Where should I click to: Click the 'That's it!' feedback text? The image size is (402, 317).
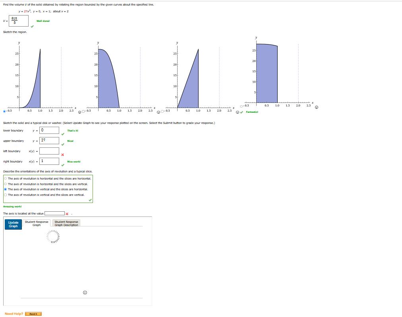click(x=73, y=131)
